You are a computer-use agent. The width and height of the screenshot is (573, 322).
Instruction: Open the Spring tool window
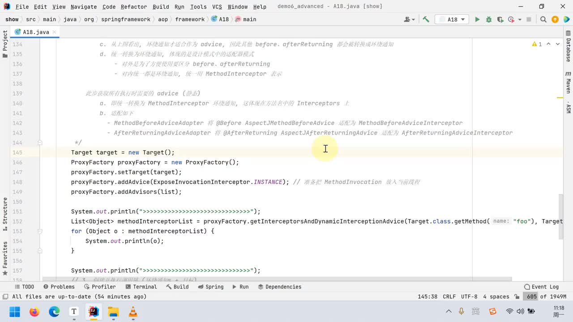210,287
